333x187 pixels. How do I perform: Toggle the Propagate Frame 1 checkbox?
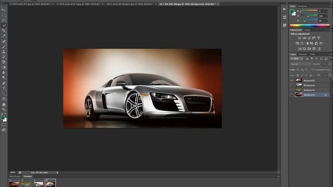(x=312, y=70)
